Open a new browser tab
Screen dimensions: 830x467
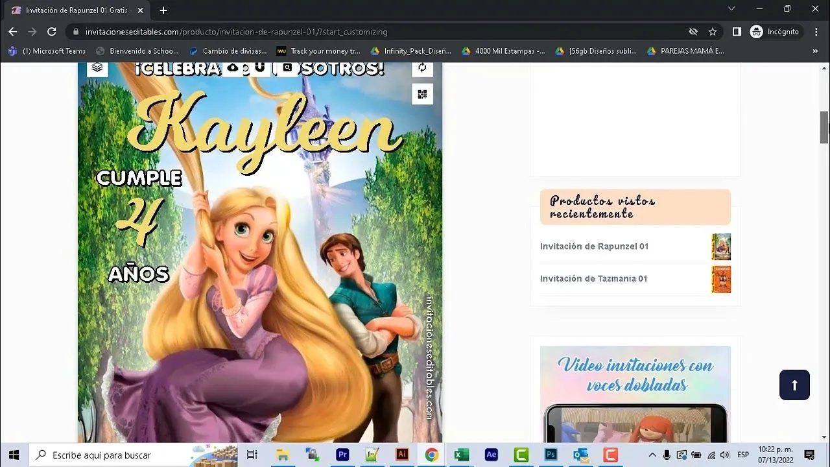pos(163,10)
